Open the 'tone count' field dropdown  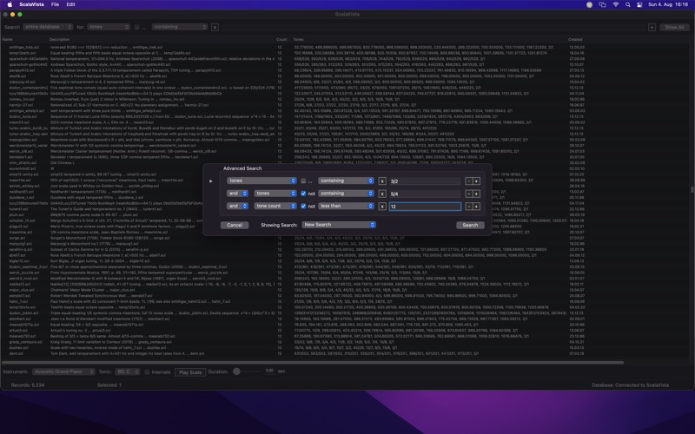pyautogui.click(x=275, y=206)
